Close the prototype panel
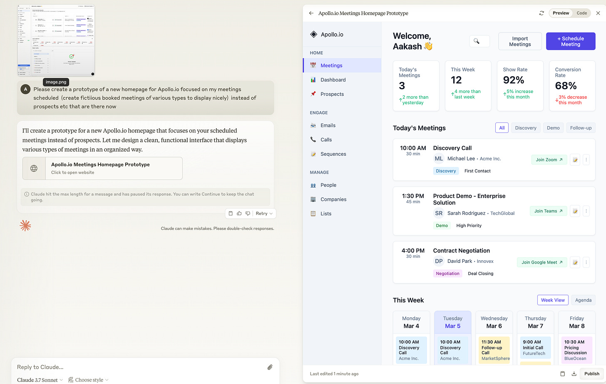 (x=598, y=13)
